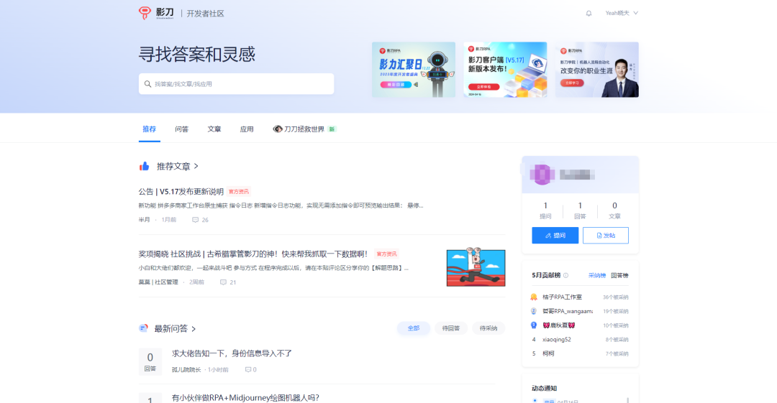The image size is (777, 403).
Task: Click the 刀刀拯救世界 mascot icon
Action: (278, 129)
